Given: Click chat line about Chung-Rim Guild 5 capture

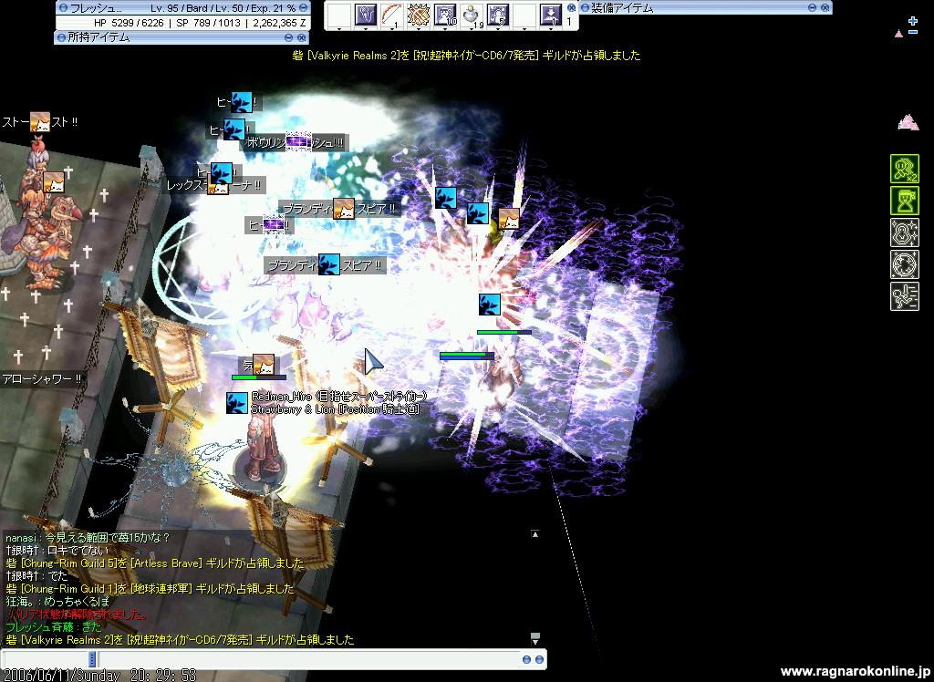Looking at the screenshot, I should click(x=155, y=563).
